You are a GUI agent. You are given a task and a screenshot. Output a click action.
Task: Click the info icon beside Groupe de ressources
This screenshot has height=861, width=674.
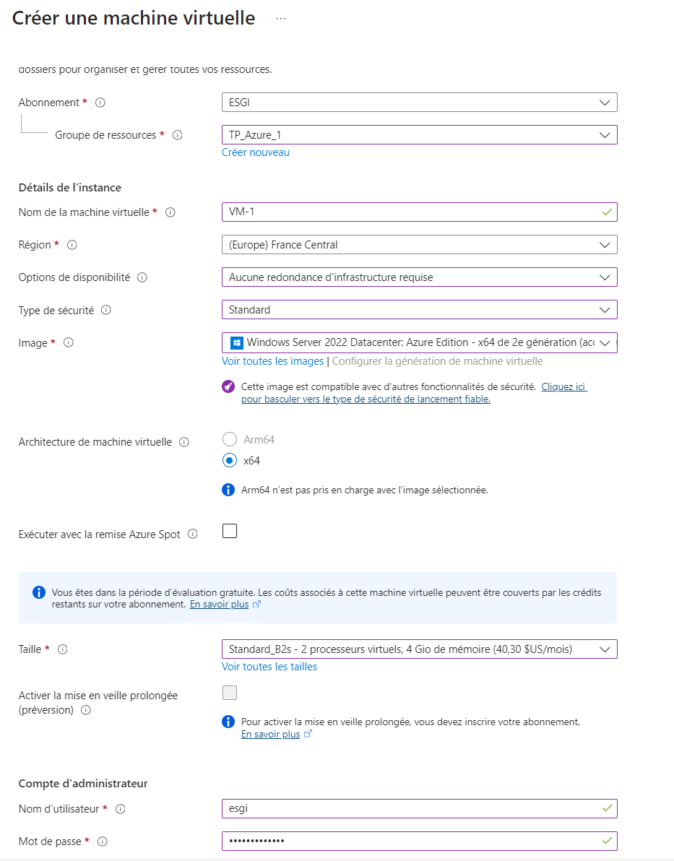click(x=178, y=135)
